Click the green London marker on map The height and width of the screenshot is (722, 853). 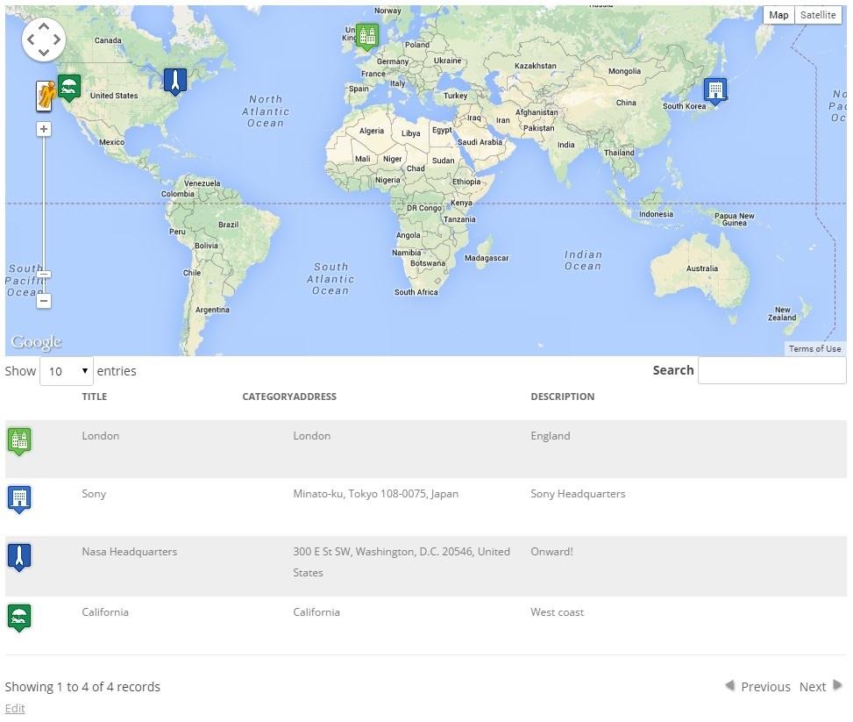pyautogui.click(x=367, y=36)
